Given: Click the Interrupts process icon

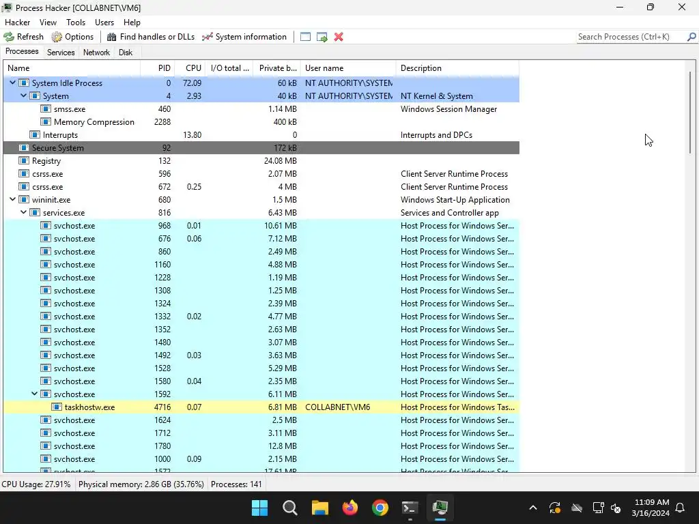Looking at the screenshot, I should (35, 134).
